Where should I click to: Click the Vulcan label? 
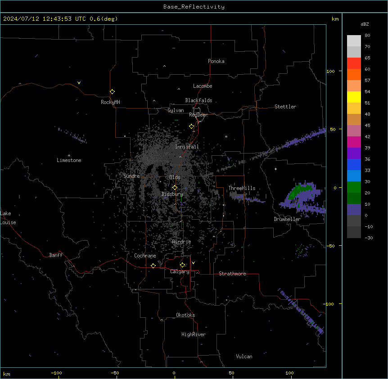coord(244,356)
